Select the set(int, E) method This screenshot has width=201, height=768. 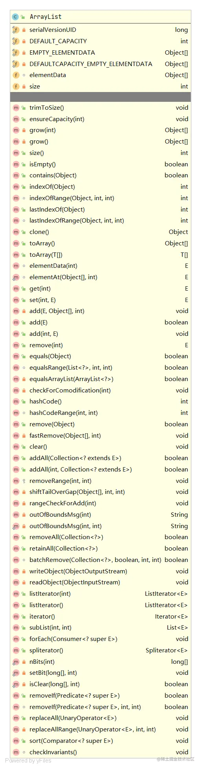[42, 300]
